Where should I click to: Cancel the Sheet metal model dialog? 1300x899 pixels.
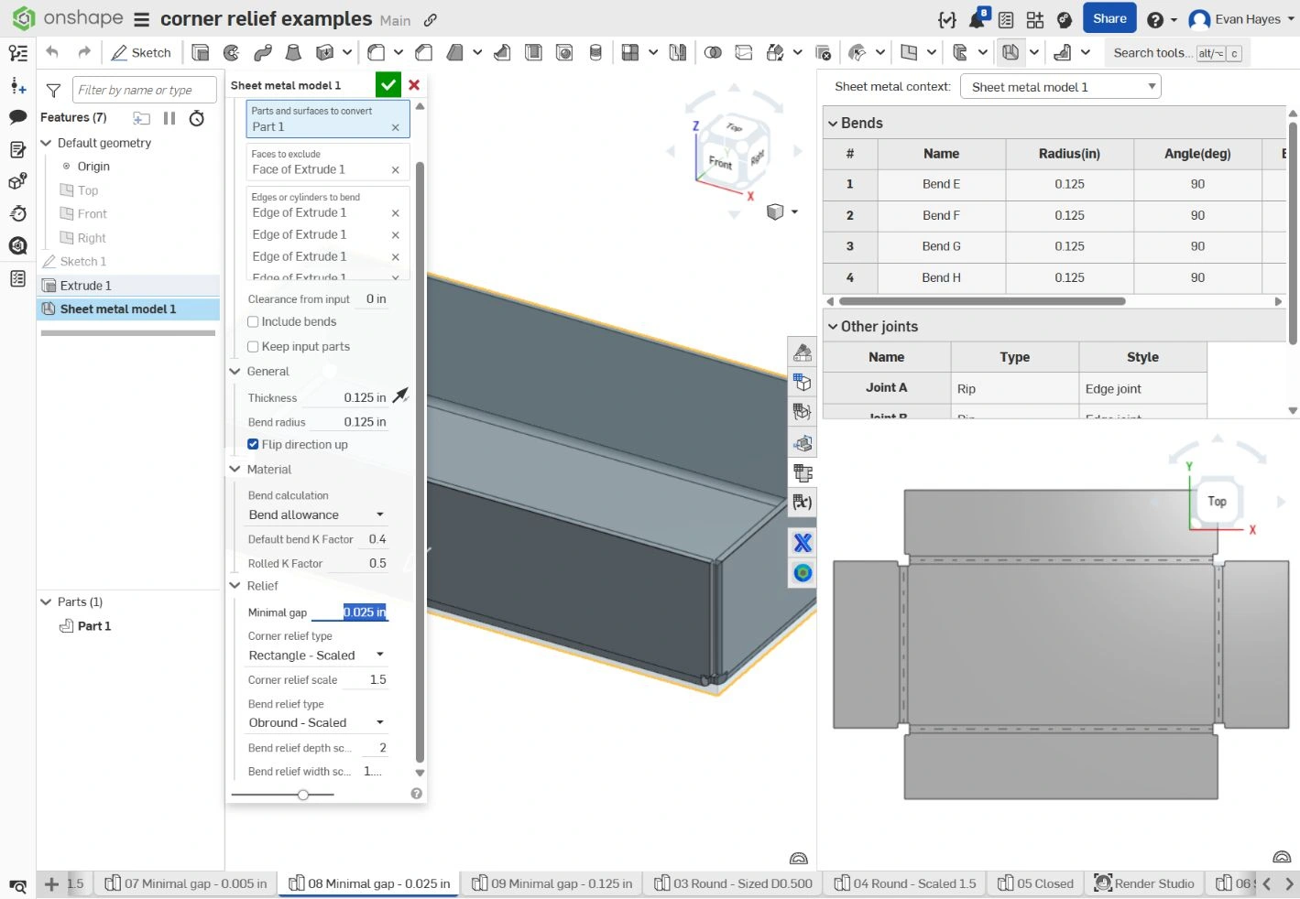414,85
